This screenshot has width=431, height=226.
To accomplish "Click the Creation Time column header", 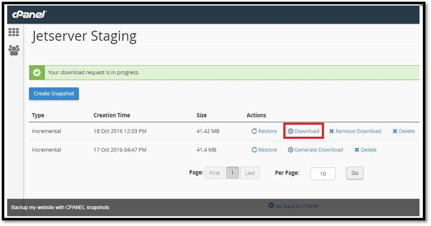I will pyautogui.click(x=112, y=115).
